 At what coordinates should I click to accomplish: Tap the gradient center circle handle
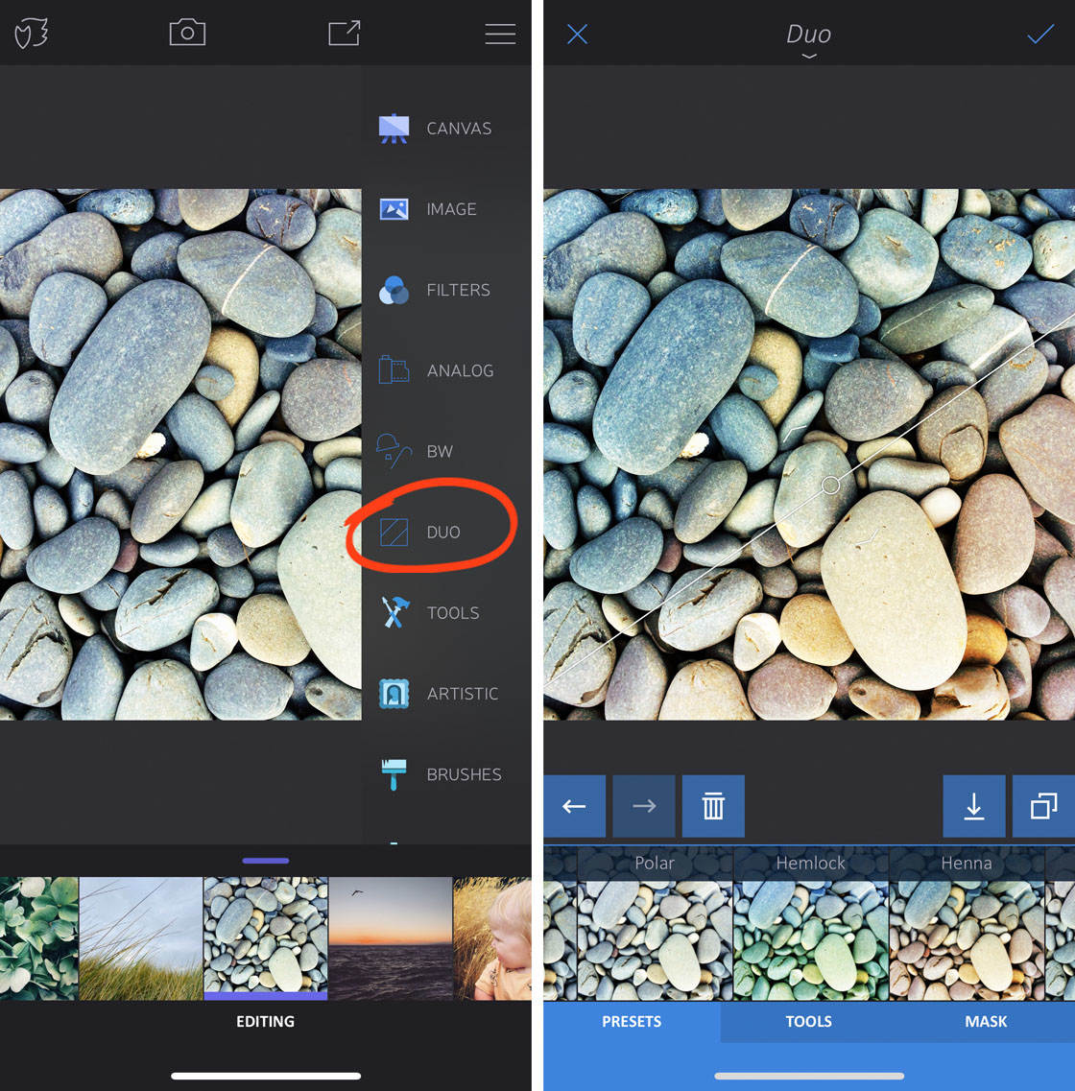coord(830,485)
